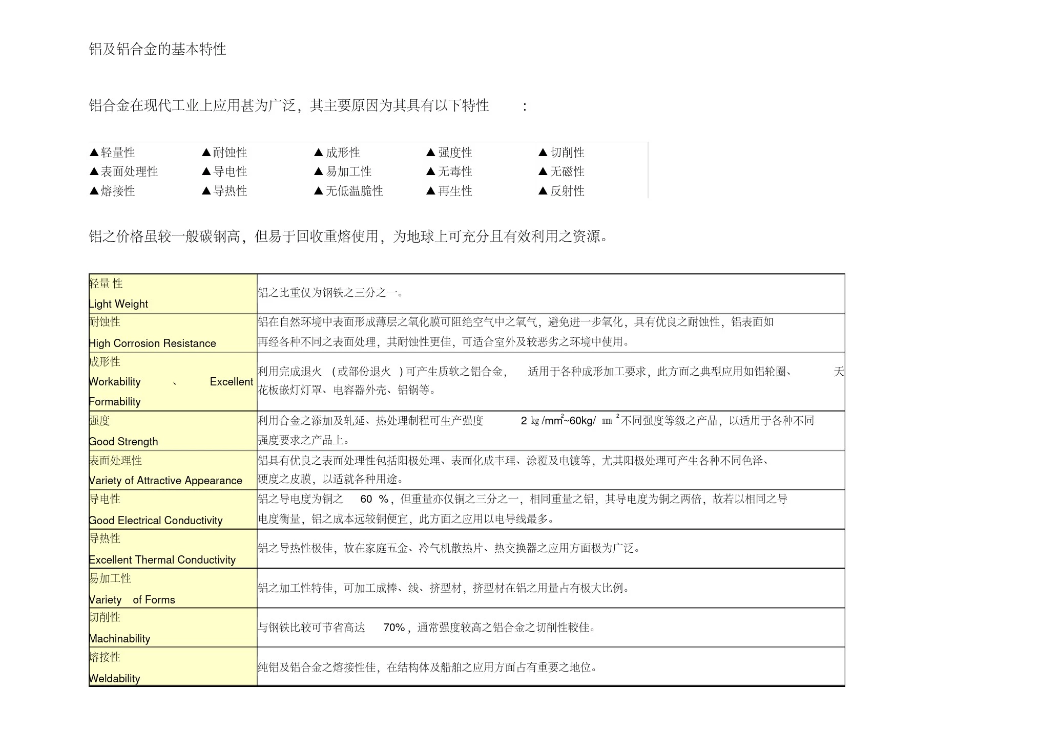Click the ▲无低温脆性 item in the feature list
This screenshot has width=1040, height=734.
coord(348,191)
